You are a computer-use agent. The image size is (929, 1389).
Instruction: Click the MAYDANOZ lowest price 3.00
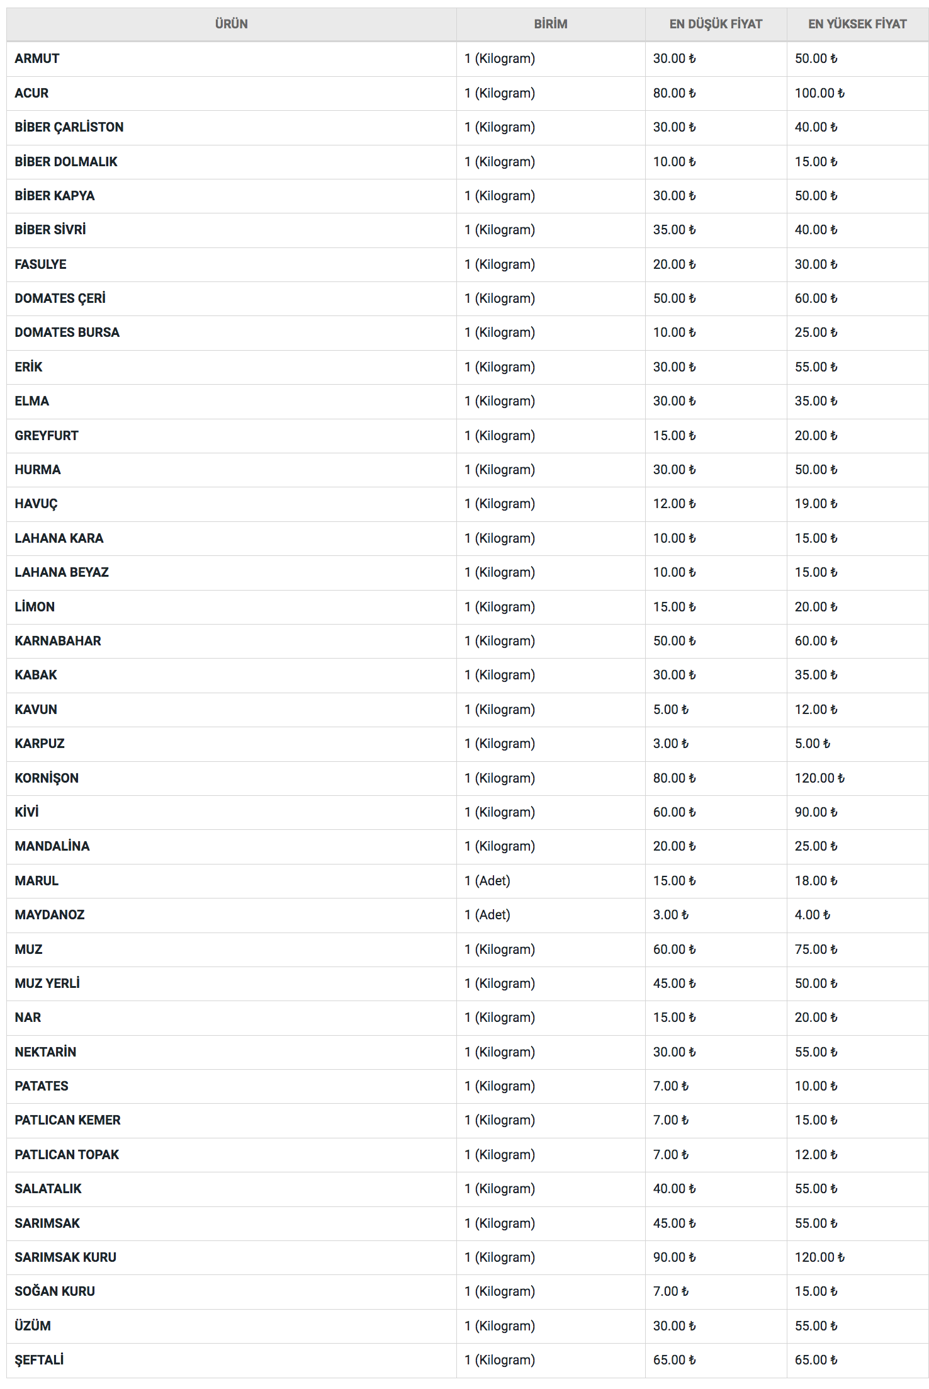670,915
